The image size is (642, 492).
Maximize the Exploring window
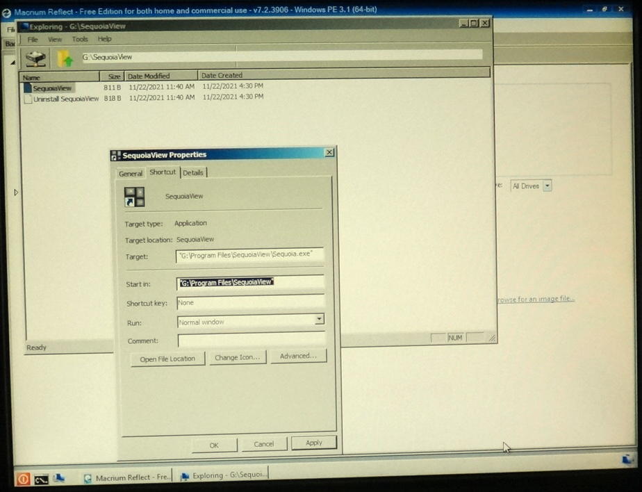coord(474,24)
